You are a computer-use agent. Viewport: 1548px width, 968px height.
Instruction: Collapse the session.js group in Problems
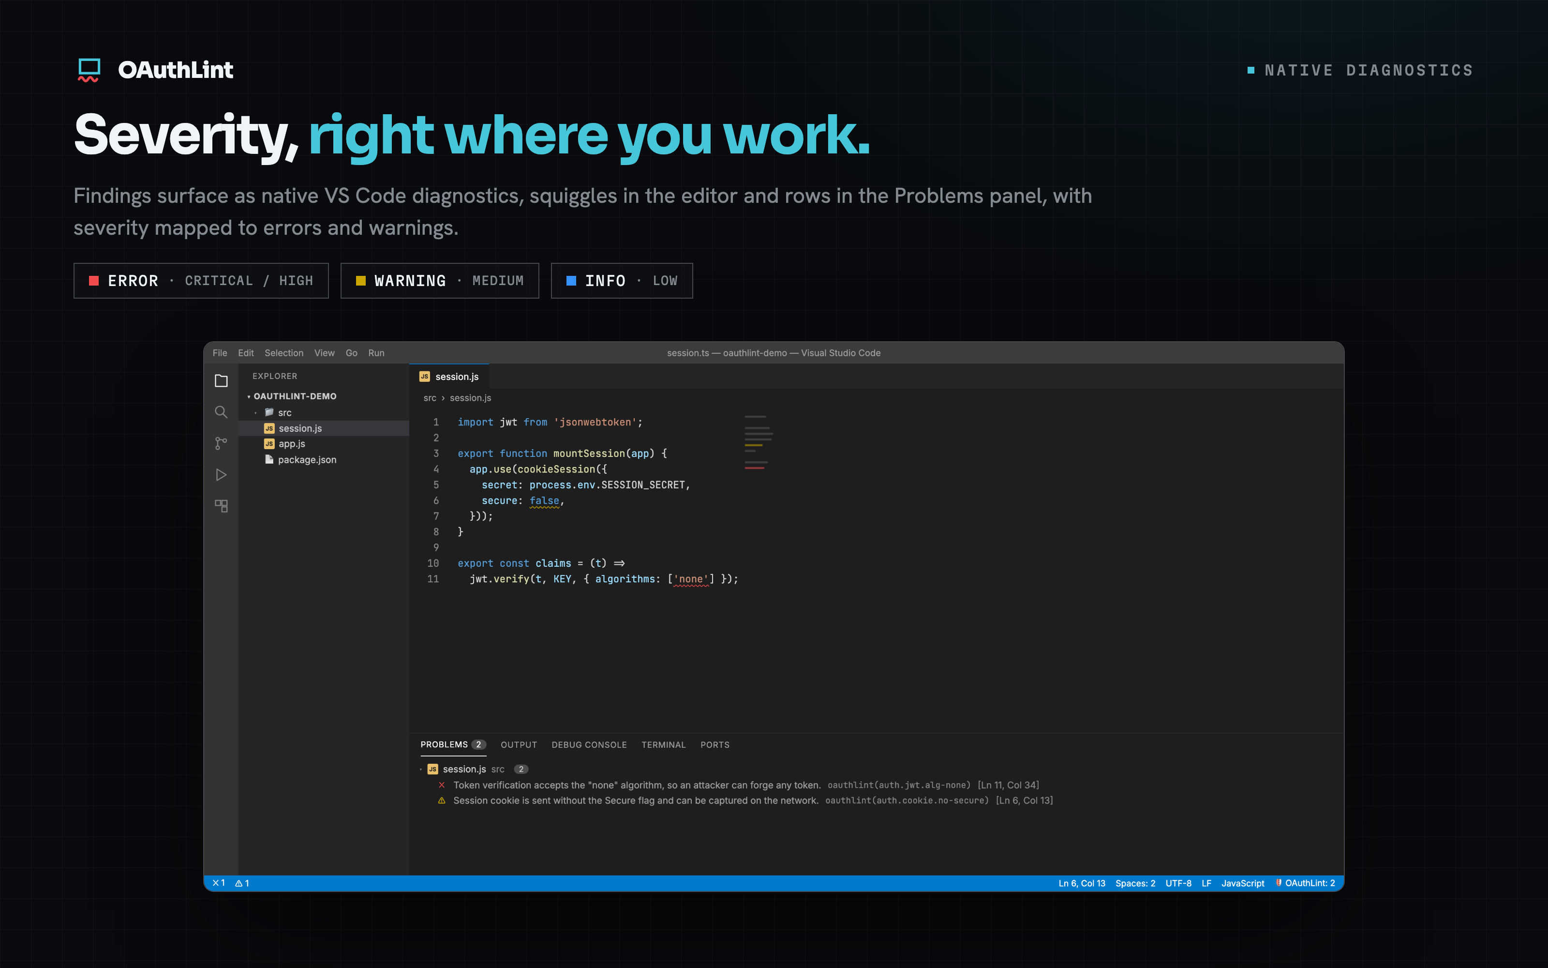(x=421, y=770)
